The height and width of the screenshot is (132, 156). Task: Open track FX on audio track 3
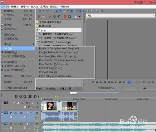coord(15,124)
